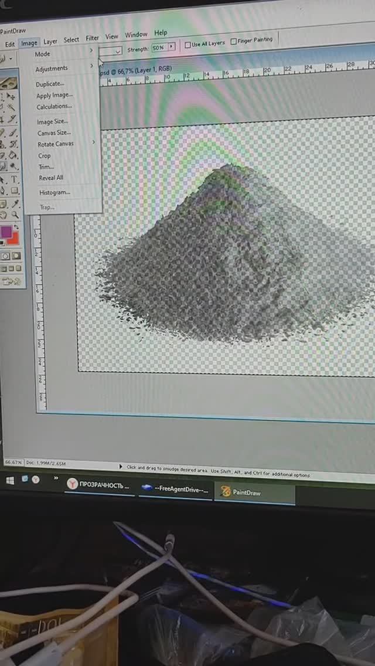Select the Notes tool
Viewport: 375px width, 666px height.
click(x=3, y=203)
